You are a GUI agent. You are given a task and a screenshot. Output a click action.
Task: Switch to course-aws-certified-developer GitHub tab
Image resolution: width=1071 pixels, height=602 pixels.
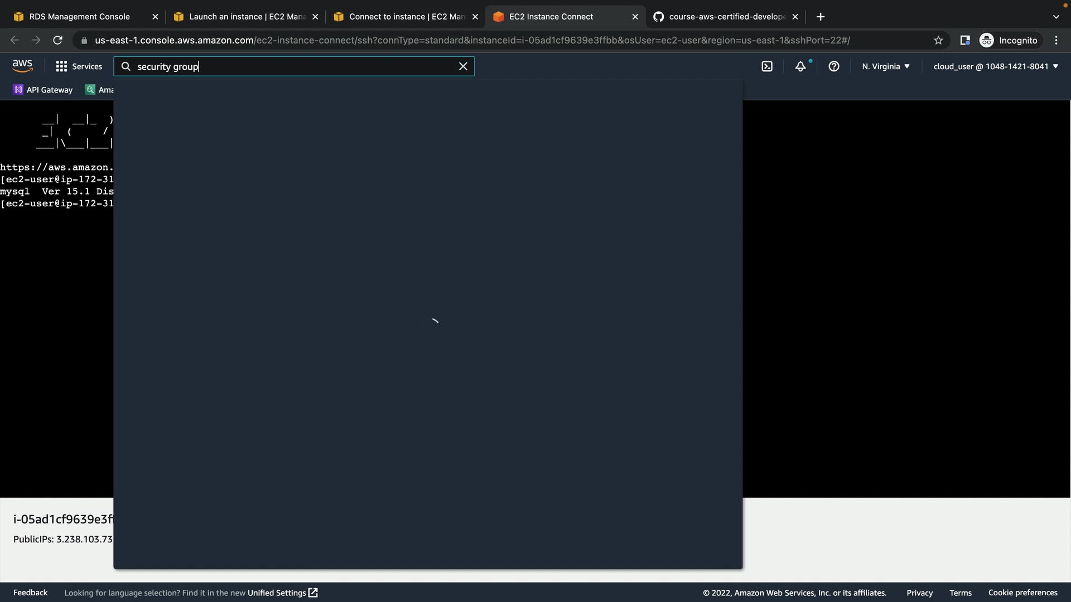(726, 17)
